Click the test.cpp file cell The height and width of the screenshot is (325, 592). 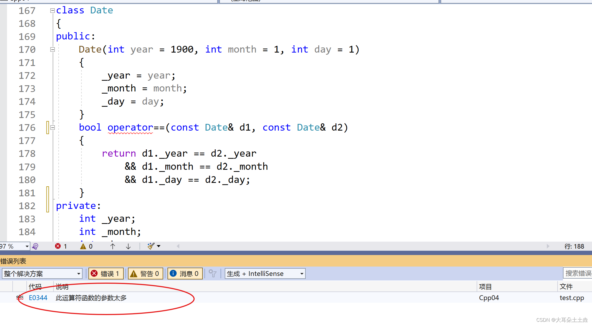[x=572, y=298]
